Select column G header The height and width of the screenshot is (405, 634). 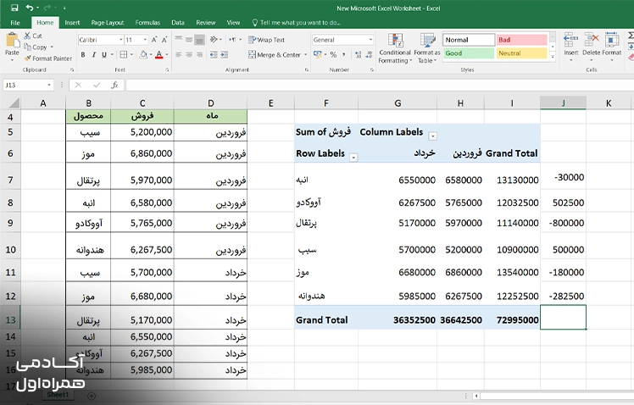398,103
